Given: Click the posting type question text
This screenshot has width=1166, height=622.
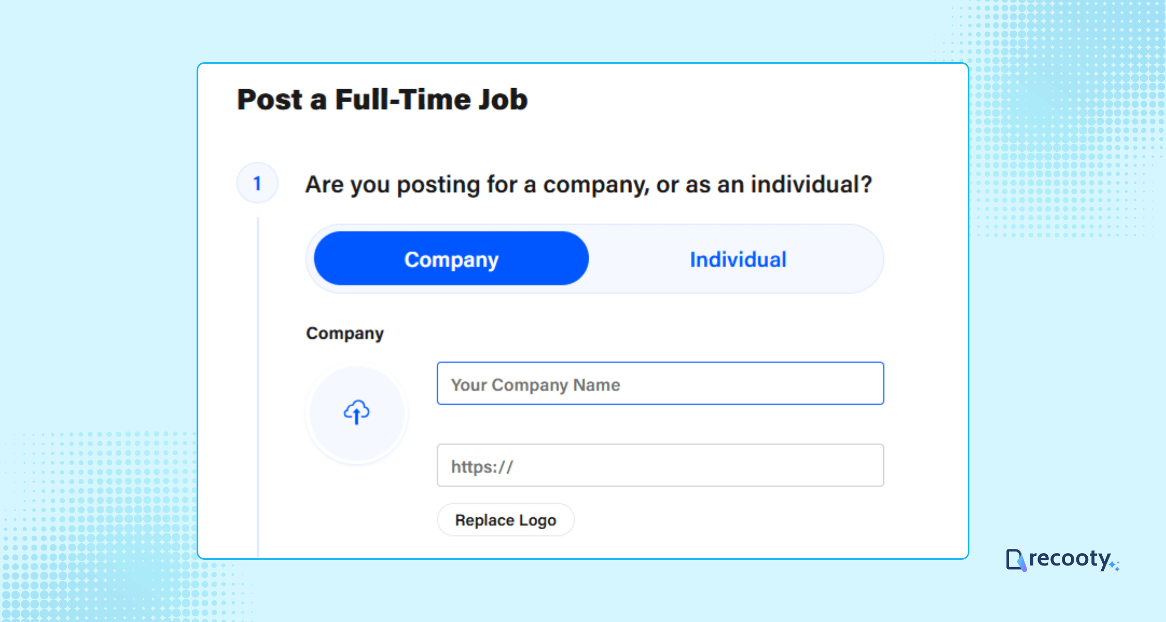Looking at the screenshot, I should pyautogui.click(x=588, y=184).
